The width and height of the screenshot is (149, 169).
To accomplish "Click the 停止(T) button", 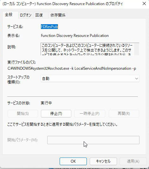I will tap(56, 114).
